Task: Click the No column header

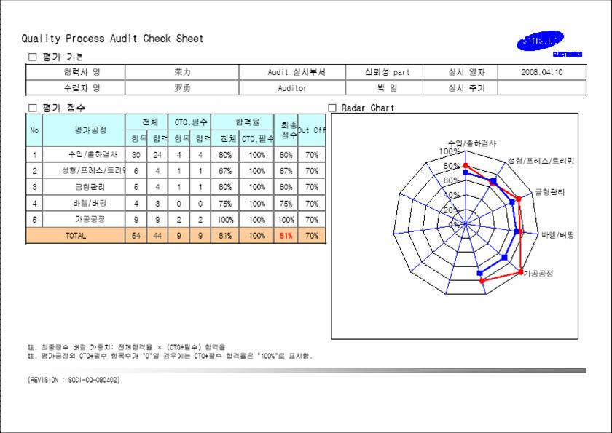Action: point(34,130)
